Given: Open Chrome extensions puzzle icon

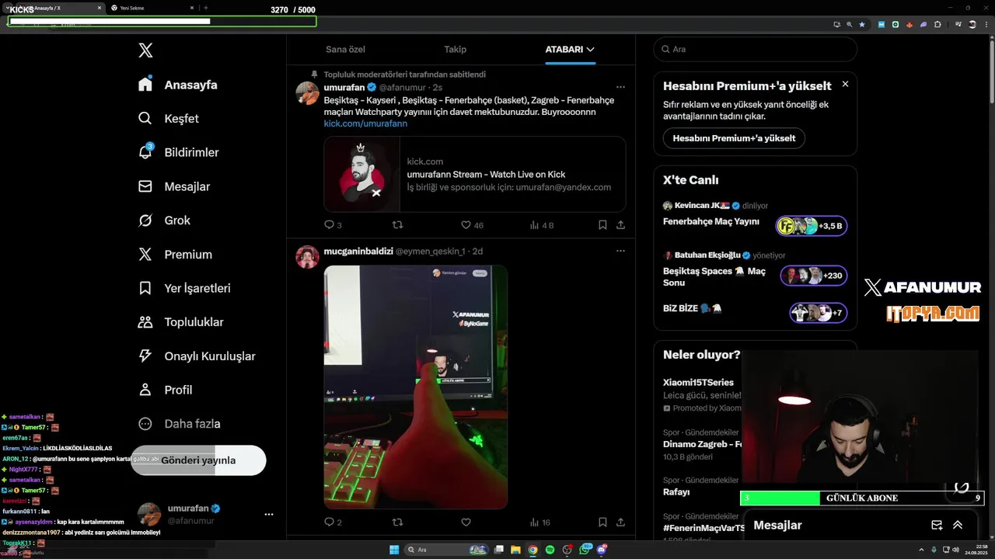Looking at the screenshot, I should click(x=937, y=24).
